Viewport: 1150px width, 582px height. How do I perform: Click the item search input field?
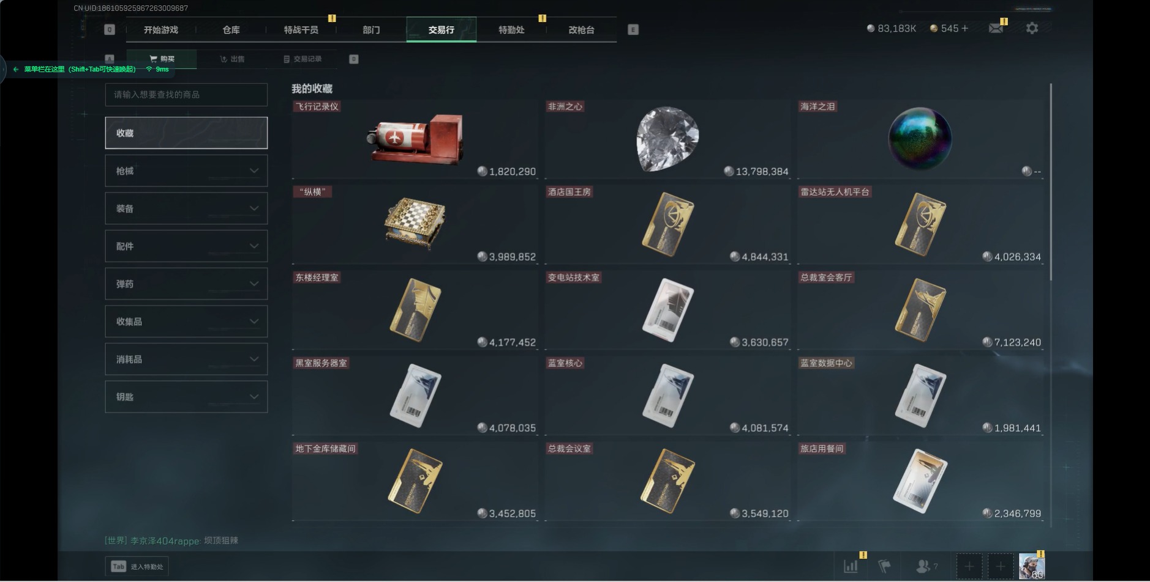(x=186, y=95)
